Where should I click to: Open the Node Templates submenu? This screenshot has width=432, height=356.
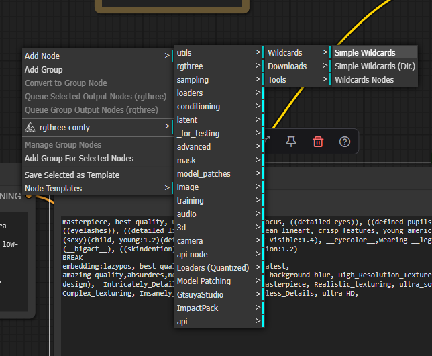pos(97,189)
